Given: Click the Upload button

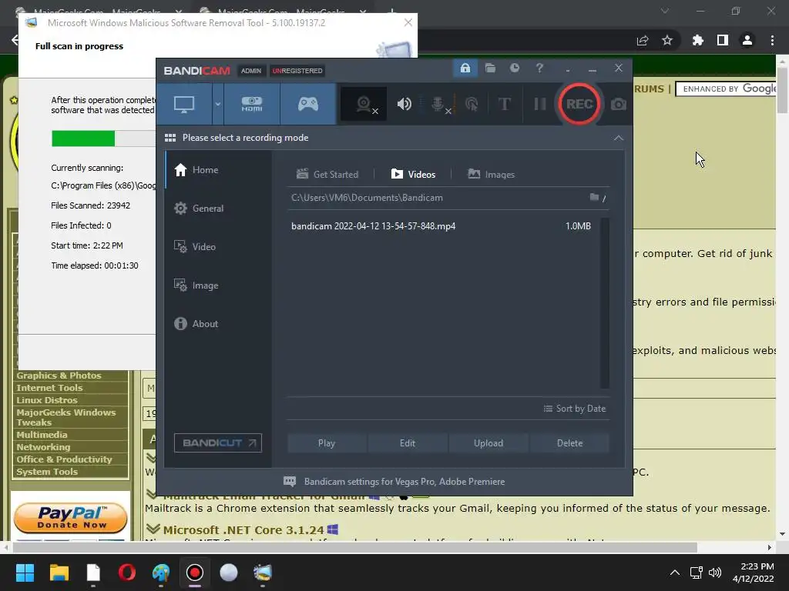Looking at the screenshot, I should point(488,443).
